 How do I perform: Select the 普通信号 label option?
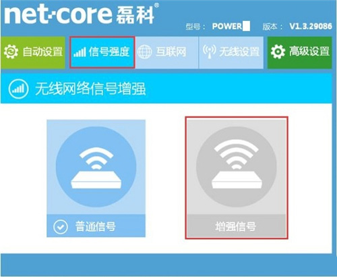coord(95,226)
